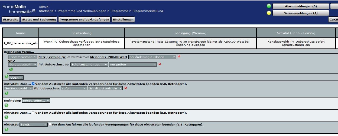
Task: Delete the Netz_Leistung_W condition with red icon
Action: point(179,57)
